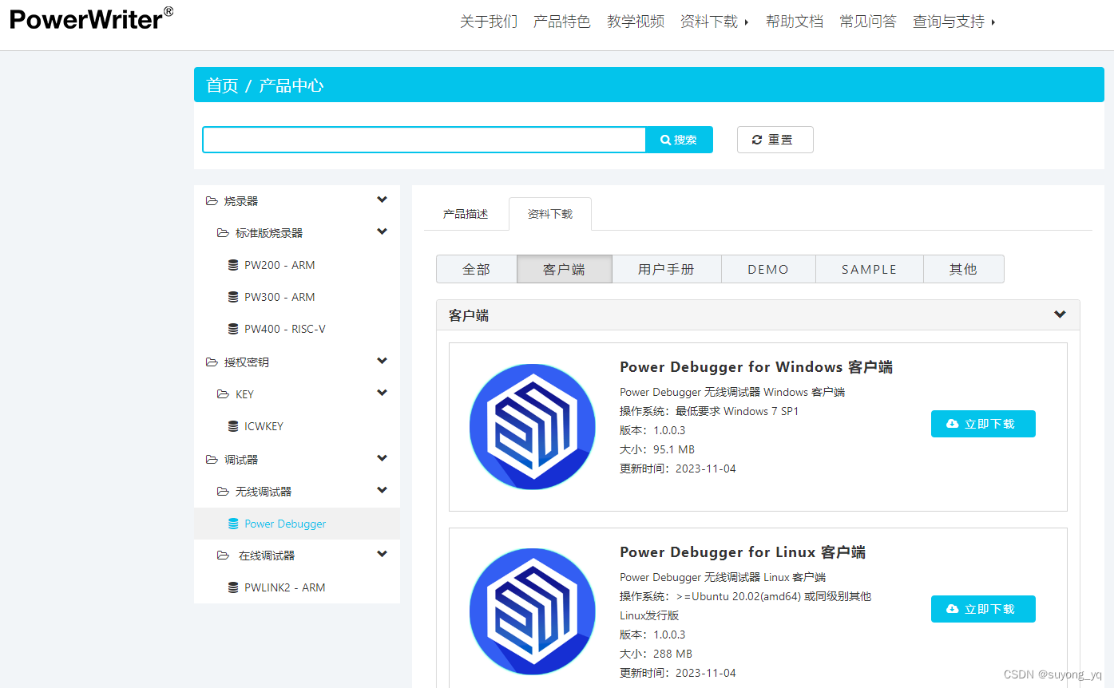
Task: Open 产品特色 in top navigation
Action: tap(562, 22)
